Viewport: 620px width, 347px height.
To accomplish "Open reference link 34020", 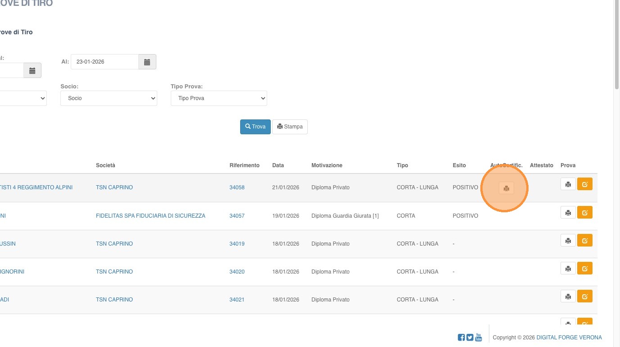I will click(x=237, y=272).
